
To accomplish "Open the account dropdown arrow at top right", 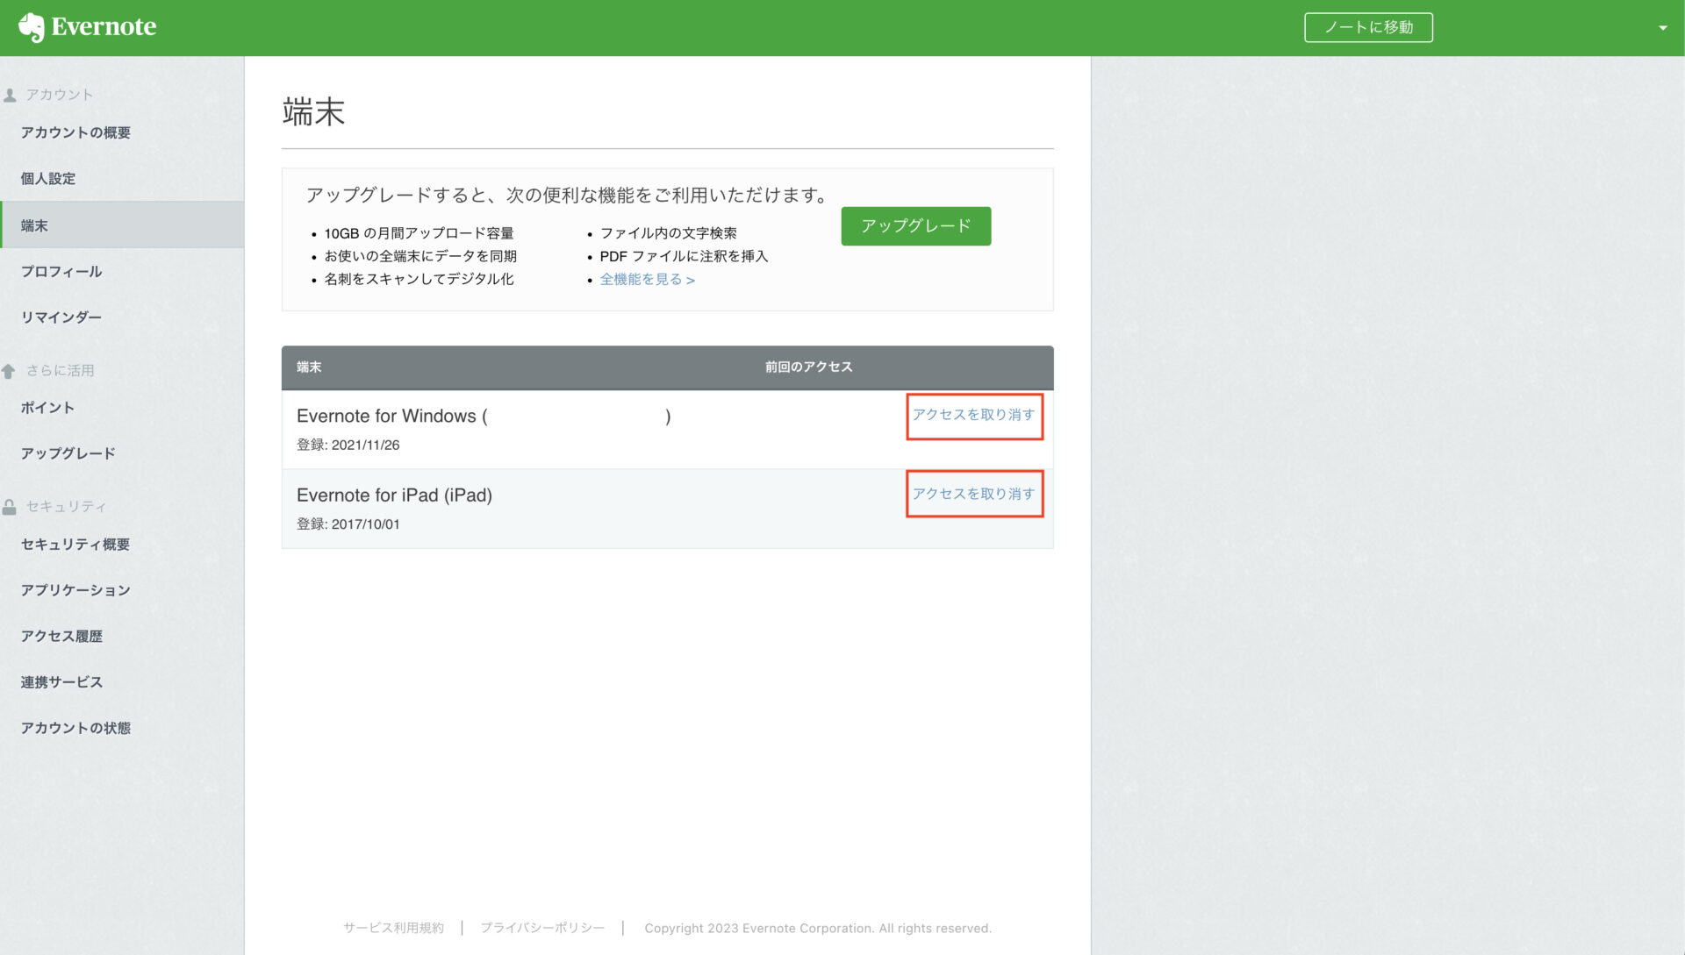I will click(x=1663, y=27).
